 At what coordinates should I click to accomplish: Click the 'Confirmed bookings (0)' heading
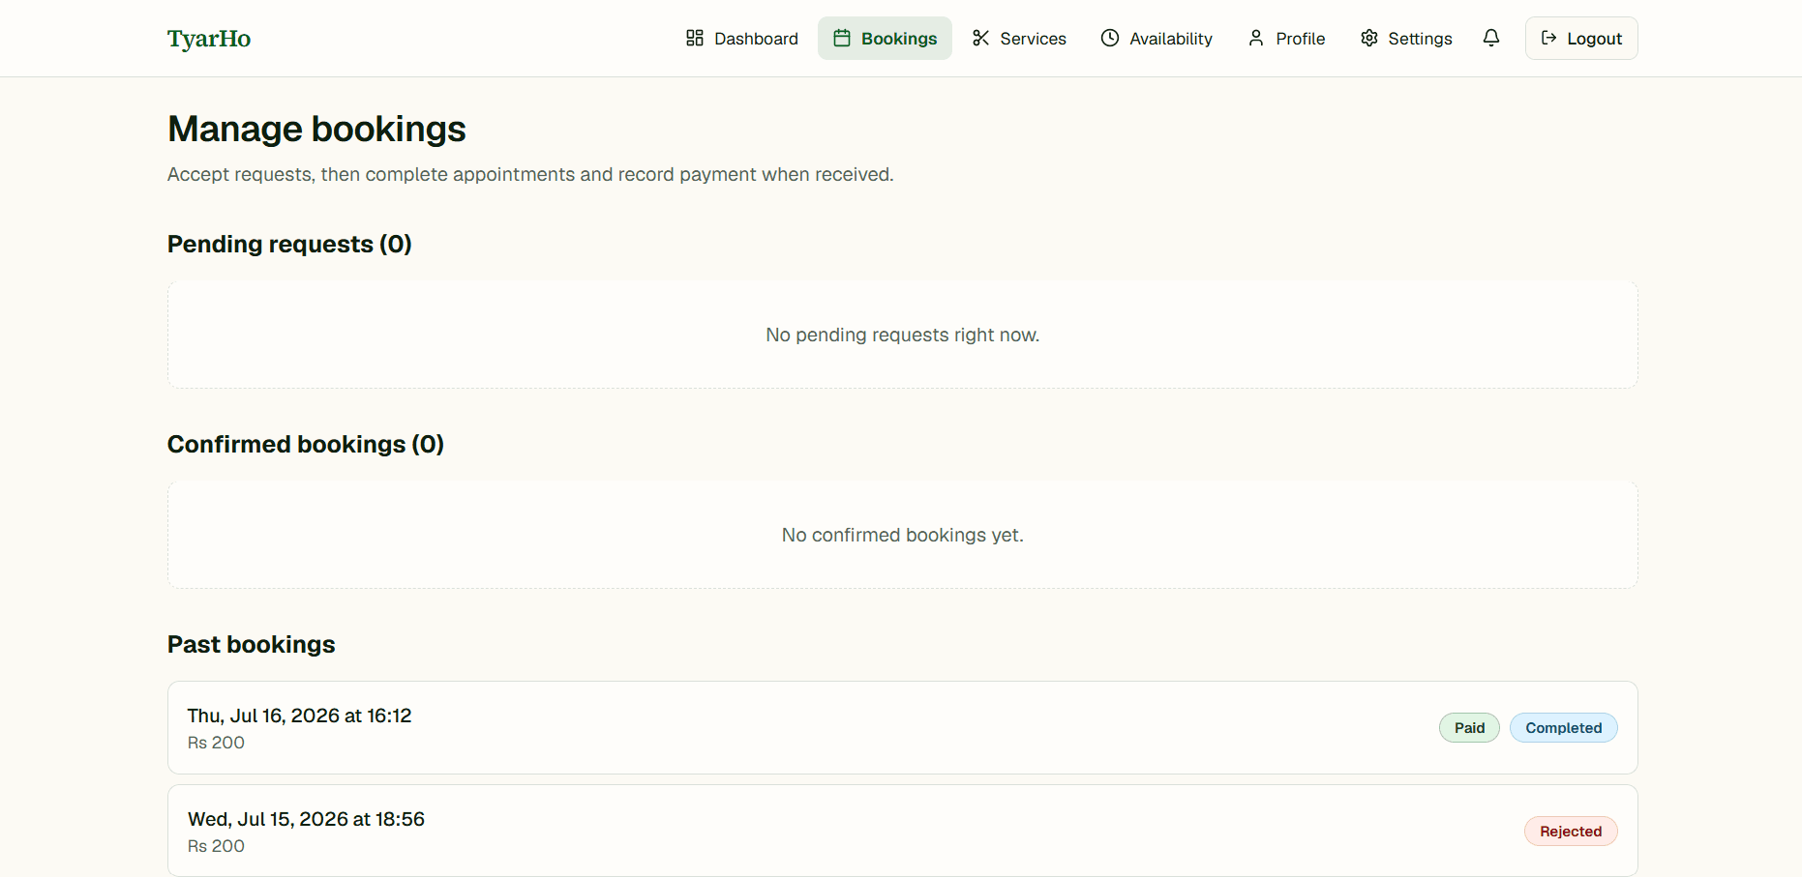click(x=306, y=444)
